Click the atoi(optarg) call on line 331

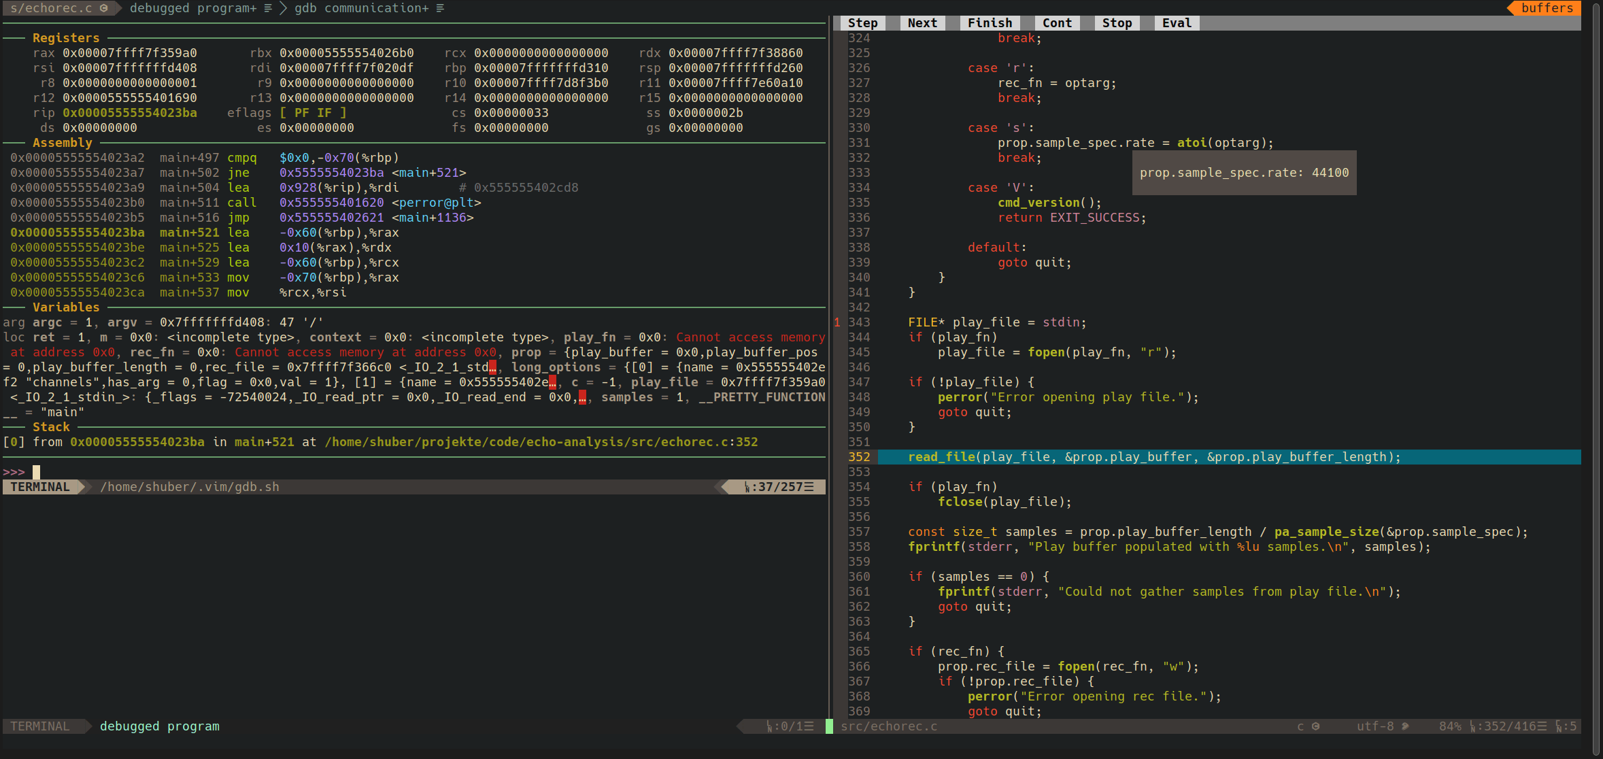tap(1221, 143)
